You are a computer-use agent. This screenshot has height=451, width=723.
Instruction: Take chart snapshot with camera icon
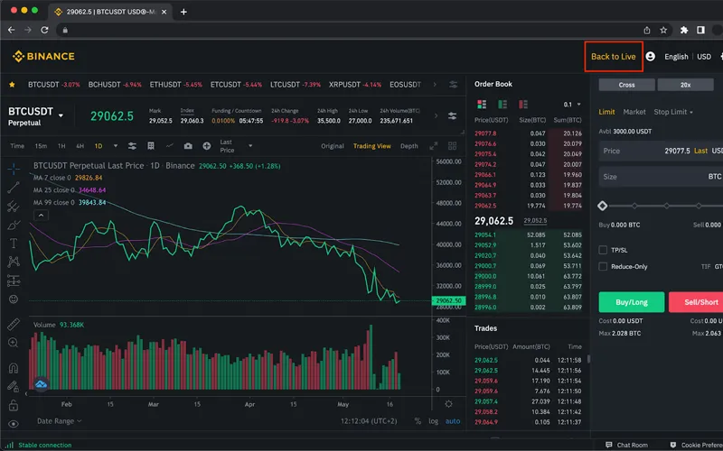pyautogui.click(x=188, y=146)
